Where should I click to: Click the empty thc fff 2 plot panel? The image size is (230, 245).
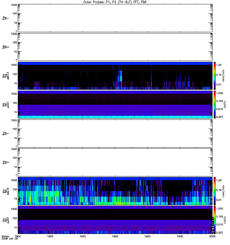tap(115, 162)
